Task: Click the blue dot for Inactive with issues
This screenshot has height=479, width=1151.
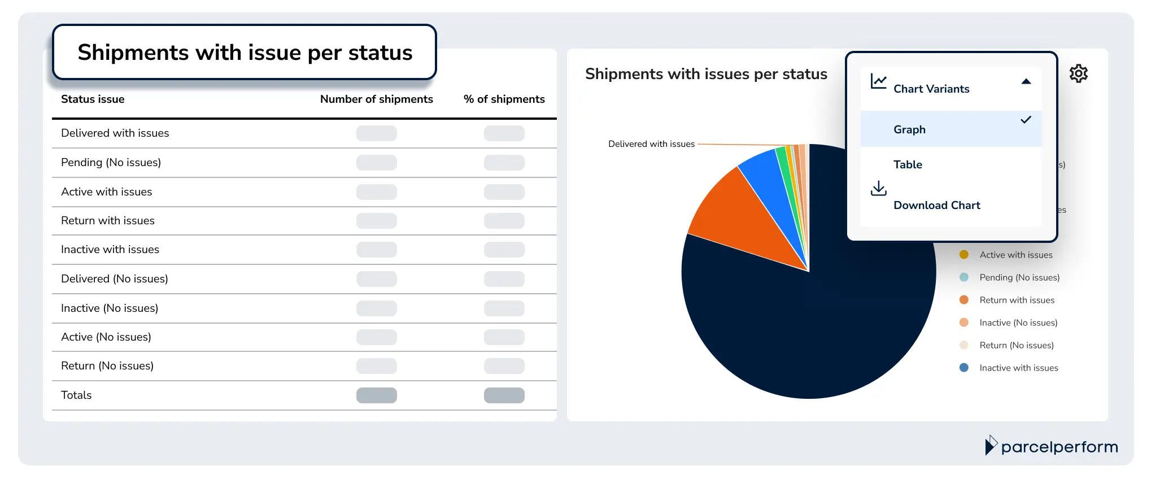Action: click(963, 368)
